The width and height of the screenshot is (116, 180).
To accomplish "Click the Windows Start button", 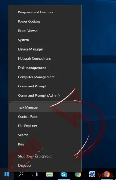I will click(7, 174).
